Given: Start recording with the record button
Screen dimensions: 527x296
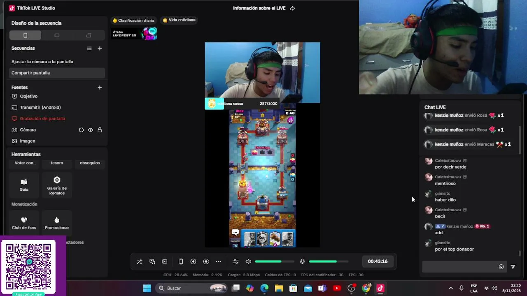Looking at the screenshot, I should tap(193, 261).
